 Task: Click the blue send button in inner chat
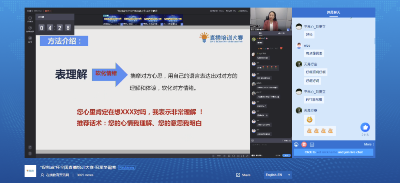point(286,156)
